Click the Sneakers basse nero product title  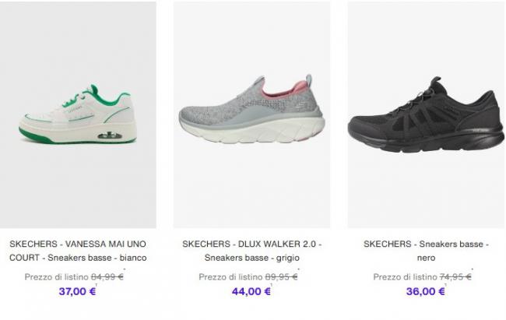pos(426,251)
